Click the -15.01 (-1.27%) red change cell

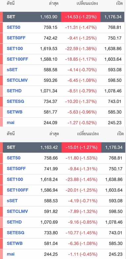tap(81, 147)
